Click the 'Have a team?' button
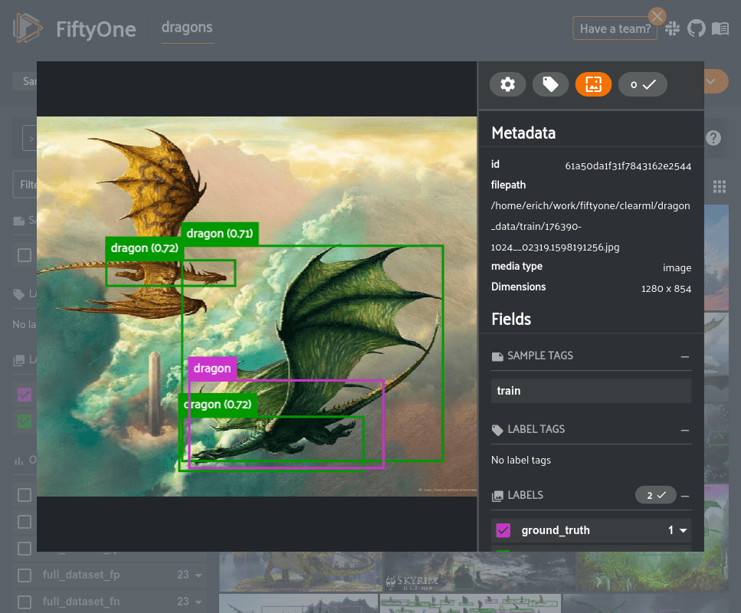741x613 pixels. [615, 29]
